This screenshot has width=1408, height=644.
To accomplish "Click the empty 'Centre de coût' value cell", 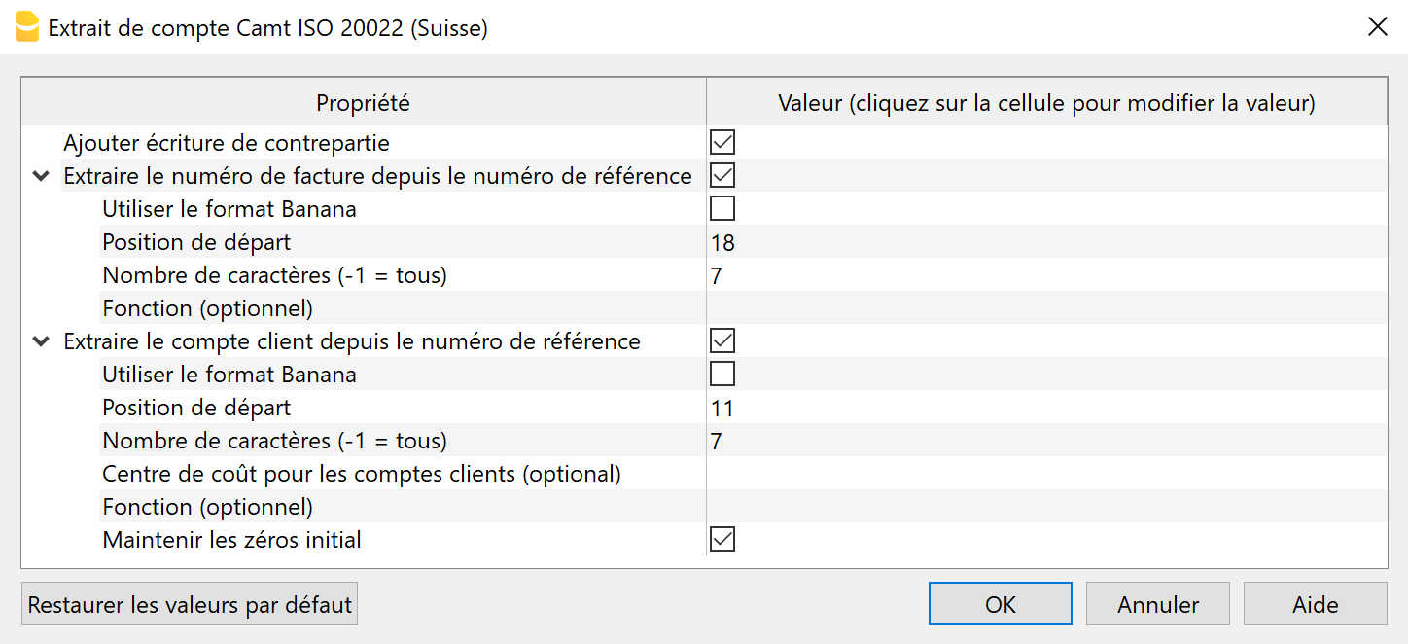I will (1046, 474).
